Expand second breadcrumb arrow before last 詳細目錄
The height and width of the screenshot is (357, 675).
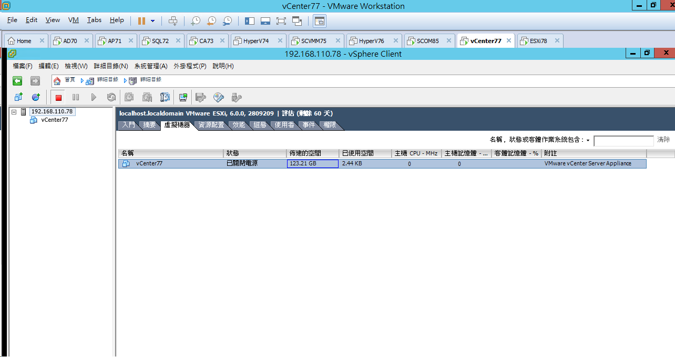(x=125, y=80)
